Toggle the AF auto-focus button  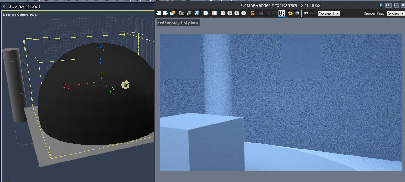(x=282, y=13)
